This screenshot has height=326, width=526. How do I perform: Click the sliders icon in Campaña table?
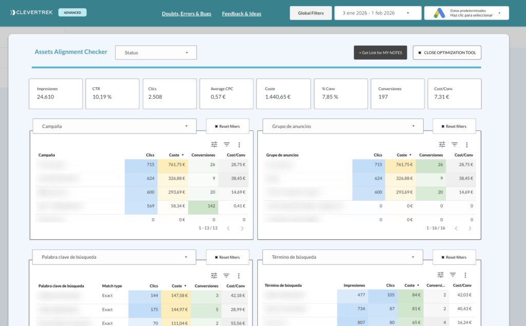214,145
